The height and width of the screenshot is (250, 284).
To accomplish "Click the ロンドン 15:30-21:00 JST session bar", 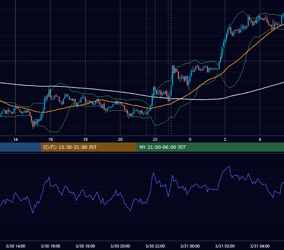I will coord(89,147).
